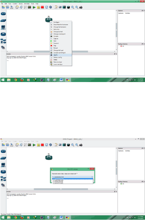Click Open project folder icon in context-menu window toolbar

(x=7, y=7)
